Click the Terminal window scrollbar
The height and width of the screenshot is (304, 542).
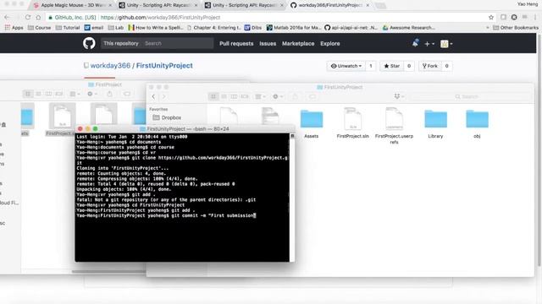[x=292, y=197]
